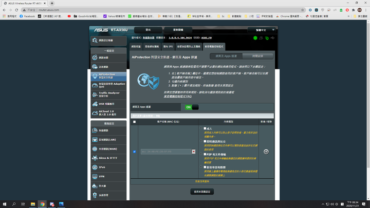
Task: Select the Web & Apps Filters sub-tab
Action: tap(226, 56)
